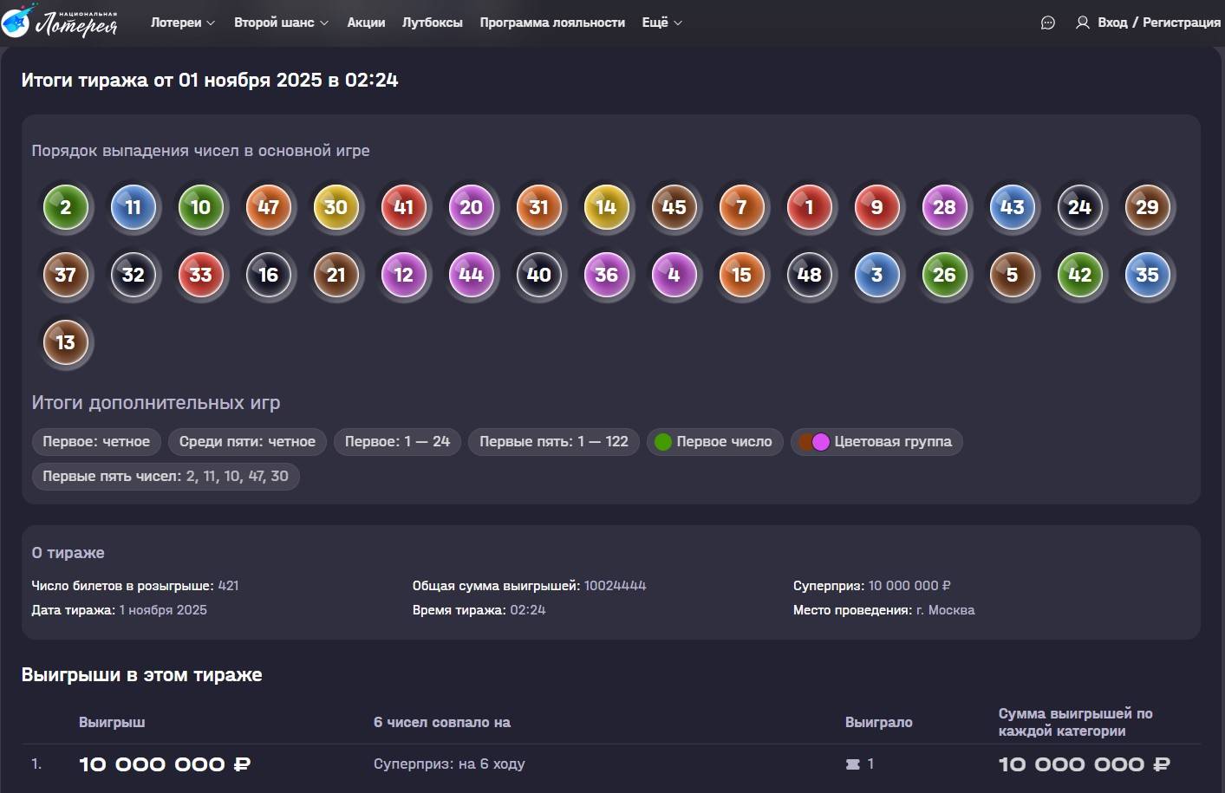
Task: Click the Первые пять: 1 — 122 chip
Action: (554, 442)
